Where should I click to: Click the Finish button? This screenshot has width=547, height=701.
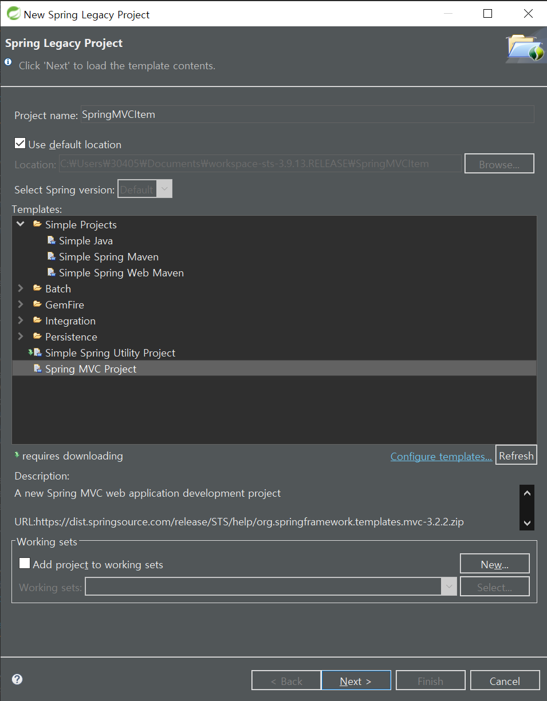click(431, 680)
